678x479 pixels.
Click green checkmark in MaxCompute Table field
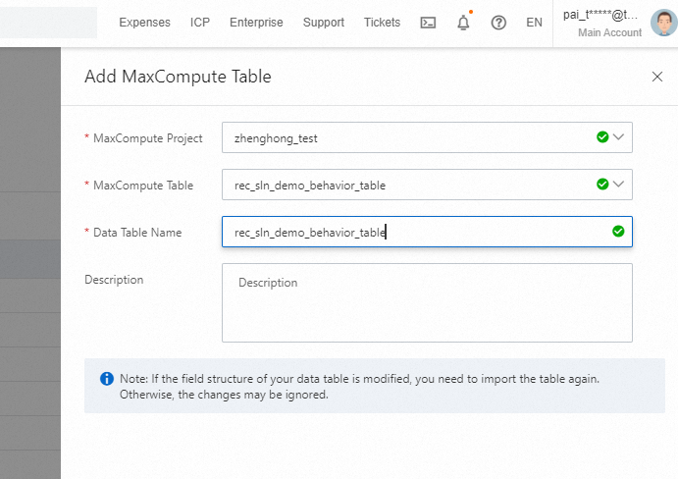tap(601, 184)
